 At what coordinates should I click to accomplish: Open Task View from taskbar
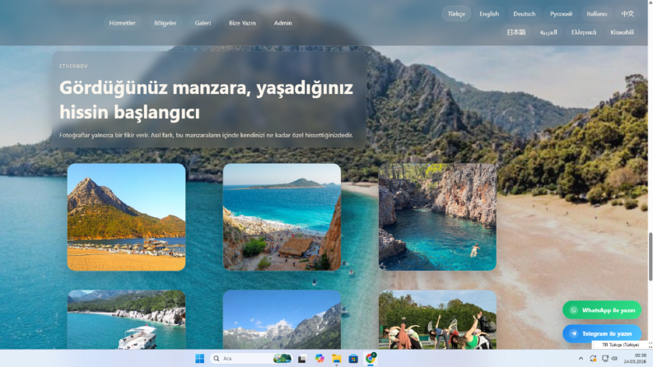point(302,358)
